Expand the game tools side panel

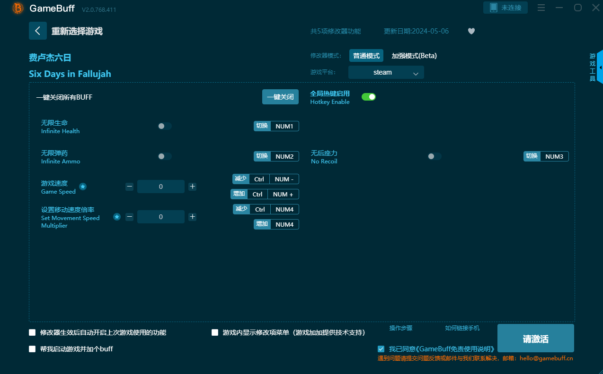pyautogui.click(x=600, y=67)
